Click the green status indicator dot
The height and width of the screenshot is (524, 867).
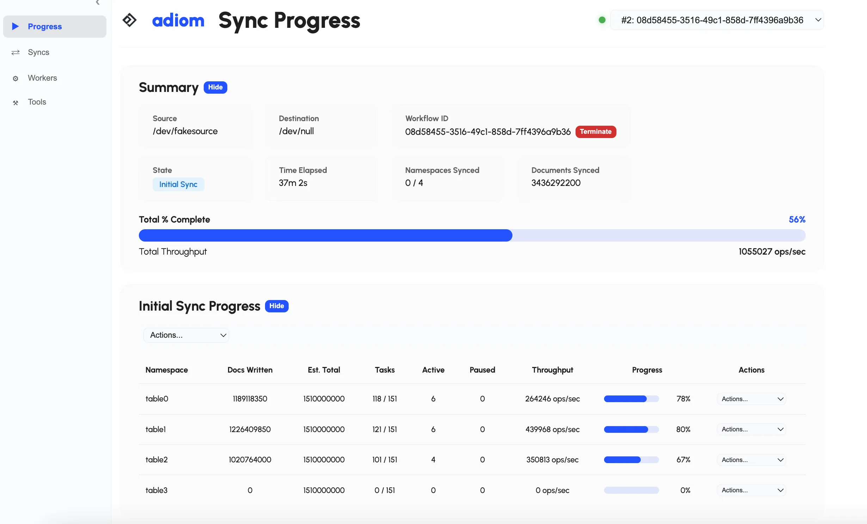coord(602,20)
